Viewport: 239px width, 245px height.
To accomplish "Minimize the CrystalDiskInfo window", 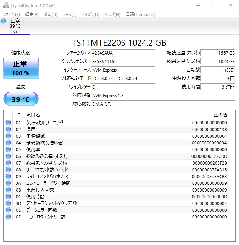I will tap(198, 5).
